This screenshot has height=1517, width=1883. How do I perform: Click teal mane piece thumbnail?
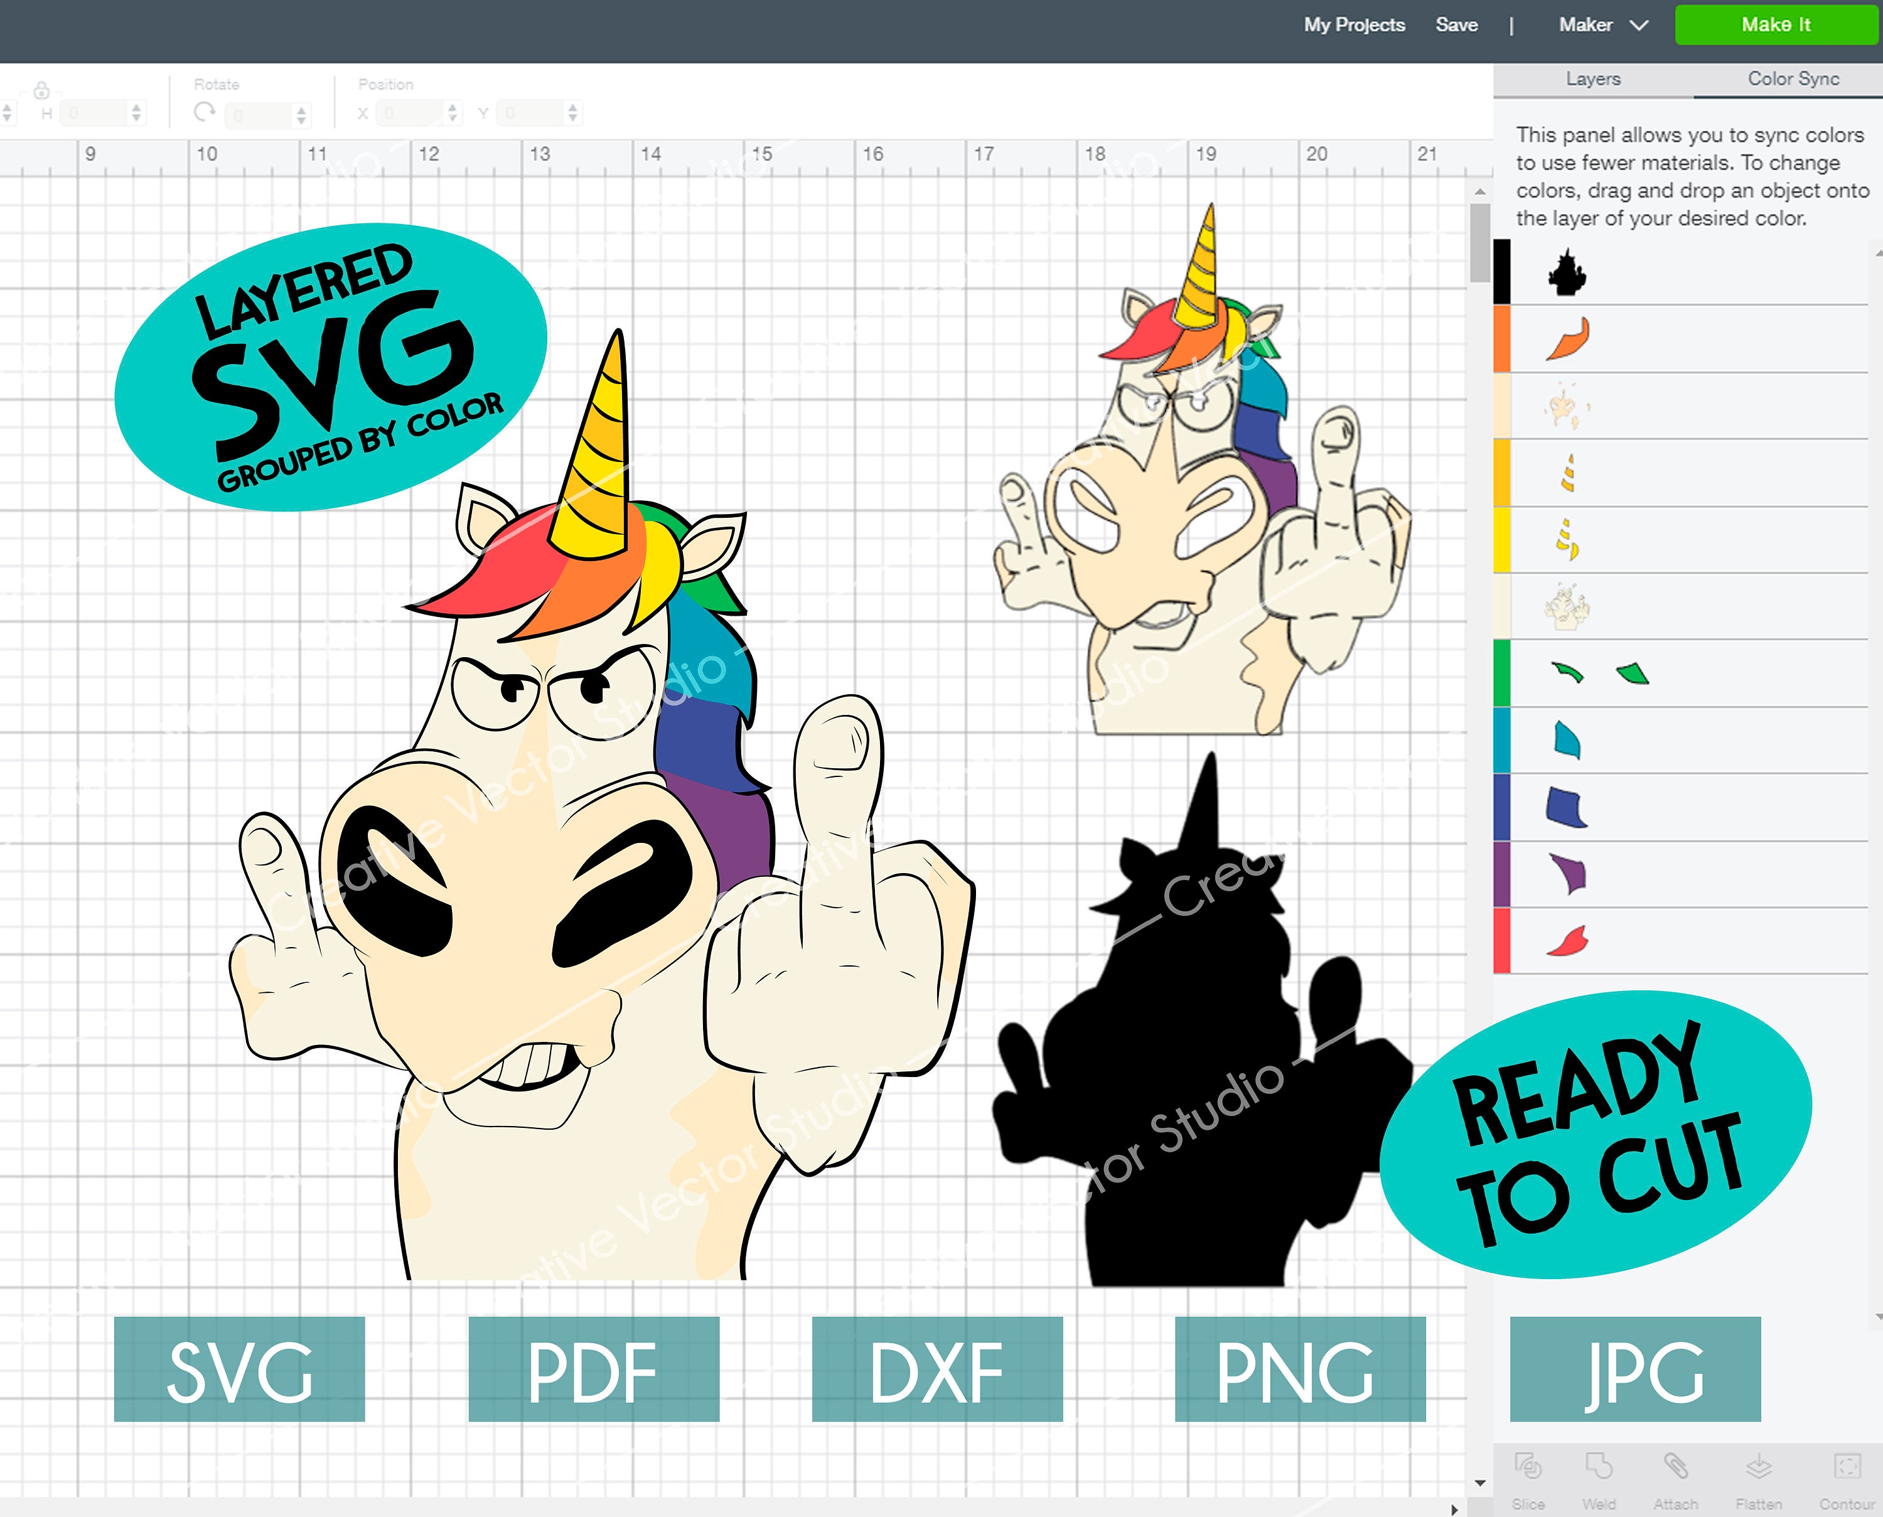tap(1567, 739)
